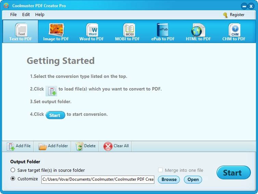Open the Help menu
The width and height of the screenshot is (258, 194).
(40, 15)
